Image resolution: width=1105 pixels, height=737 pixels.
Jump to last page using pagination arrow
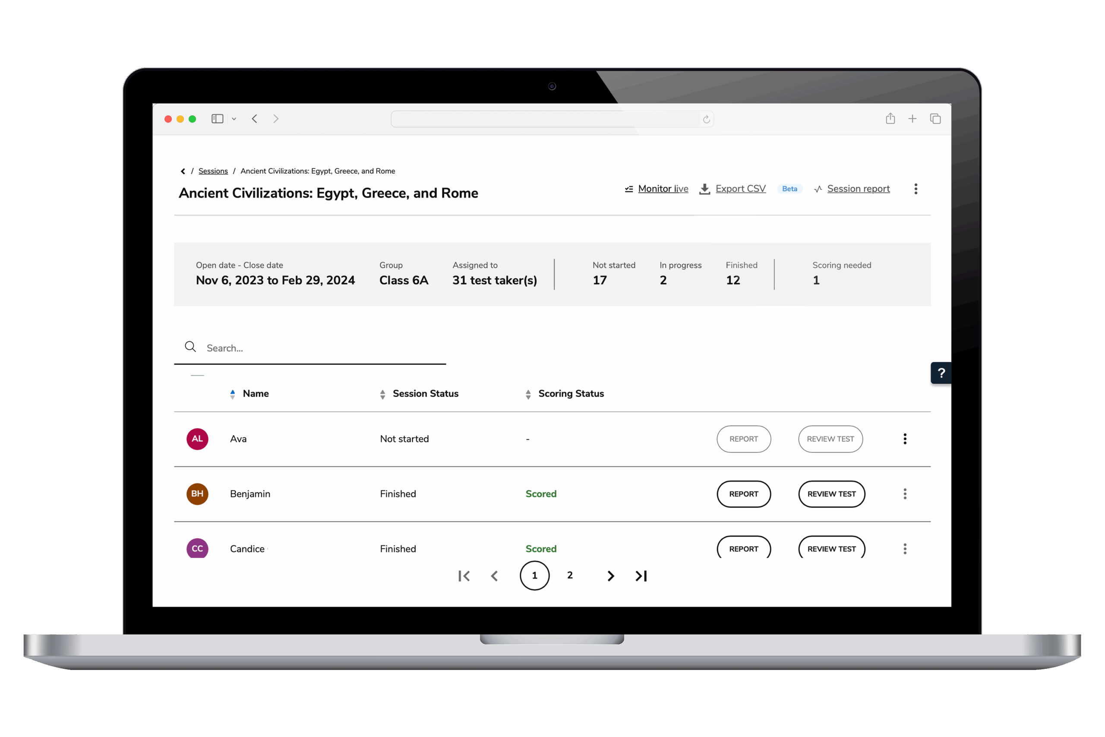tap(641, 576)
